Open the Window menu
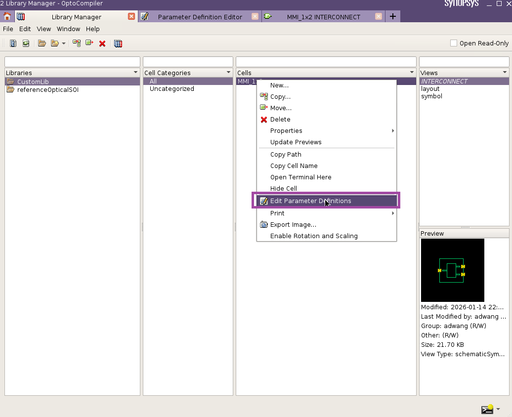Screen dimensions: 512x417 point(68,29)
